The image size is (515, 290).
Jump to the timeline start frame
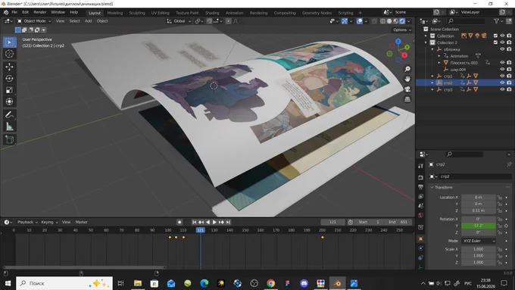(x=194, y=223)
